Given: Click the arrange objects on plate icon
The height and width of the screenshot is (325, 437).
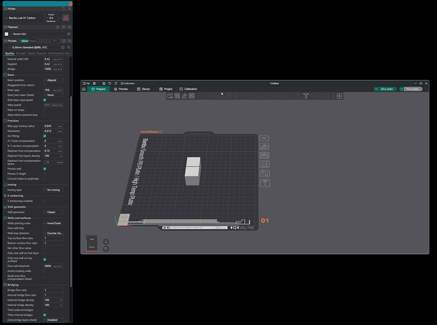Looking at the screenshot, I should coord(264,155).
